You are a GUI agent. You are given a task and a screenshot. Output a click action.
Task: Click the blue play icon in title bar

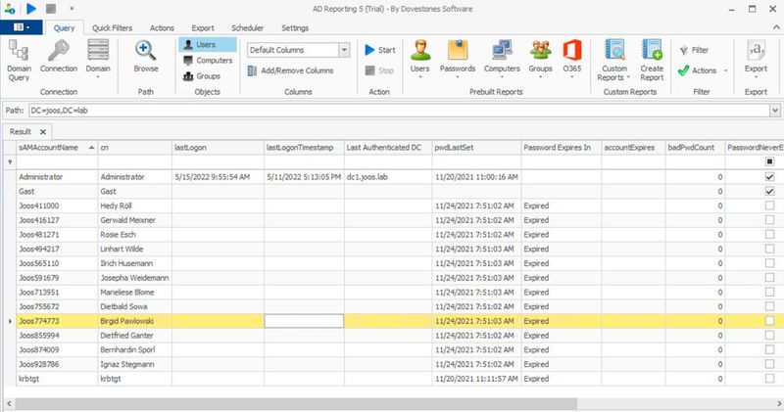click(x=31, y=9)
